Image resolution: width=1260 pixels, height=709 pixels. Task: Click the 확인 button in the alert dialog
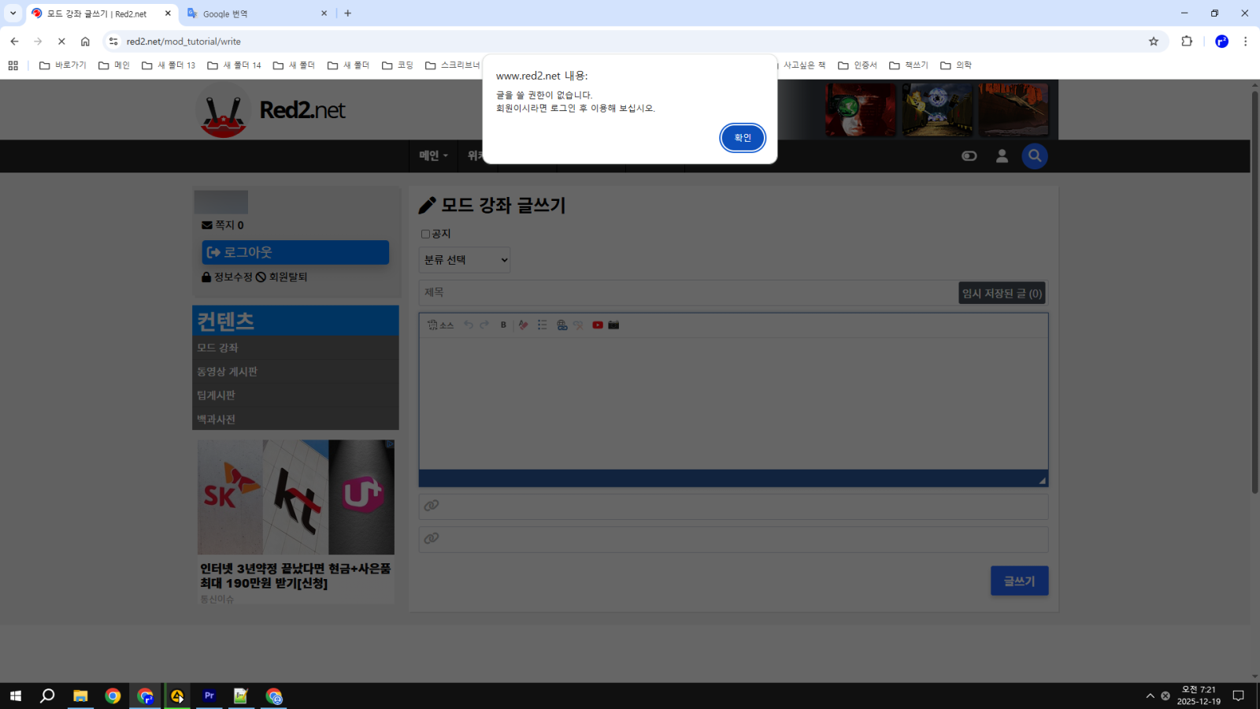pos(742,138)
